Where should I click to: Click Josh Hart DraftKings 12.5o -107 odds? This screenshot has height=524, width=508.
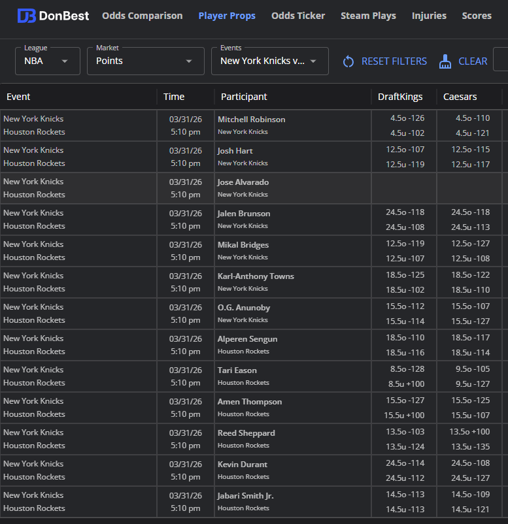coord(405,150)
